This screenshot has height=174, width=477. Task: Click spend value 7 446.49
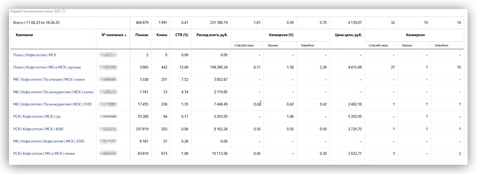click(x=221, y=104)
